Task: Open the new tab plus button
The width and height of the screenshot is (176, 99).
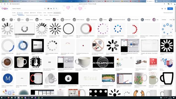Action: pos(156,1)
